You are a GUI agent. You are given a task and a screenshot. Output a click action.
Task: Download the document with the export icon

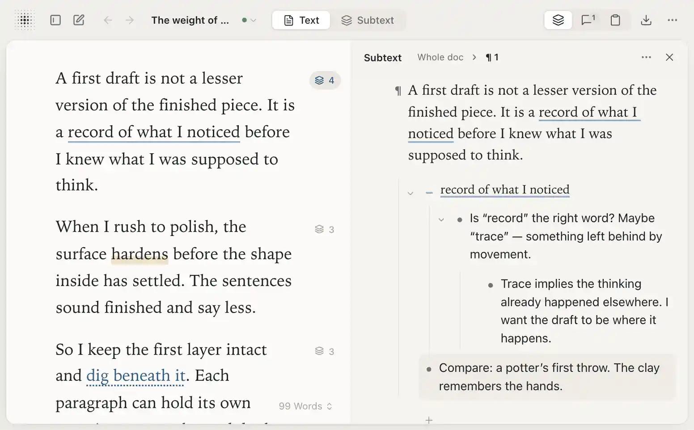click(x=646, y=20)
